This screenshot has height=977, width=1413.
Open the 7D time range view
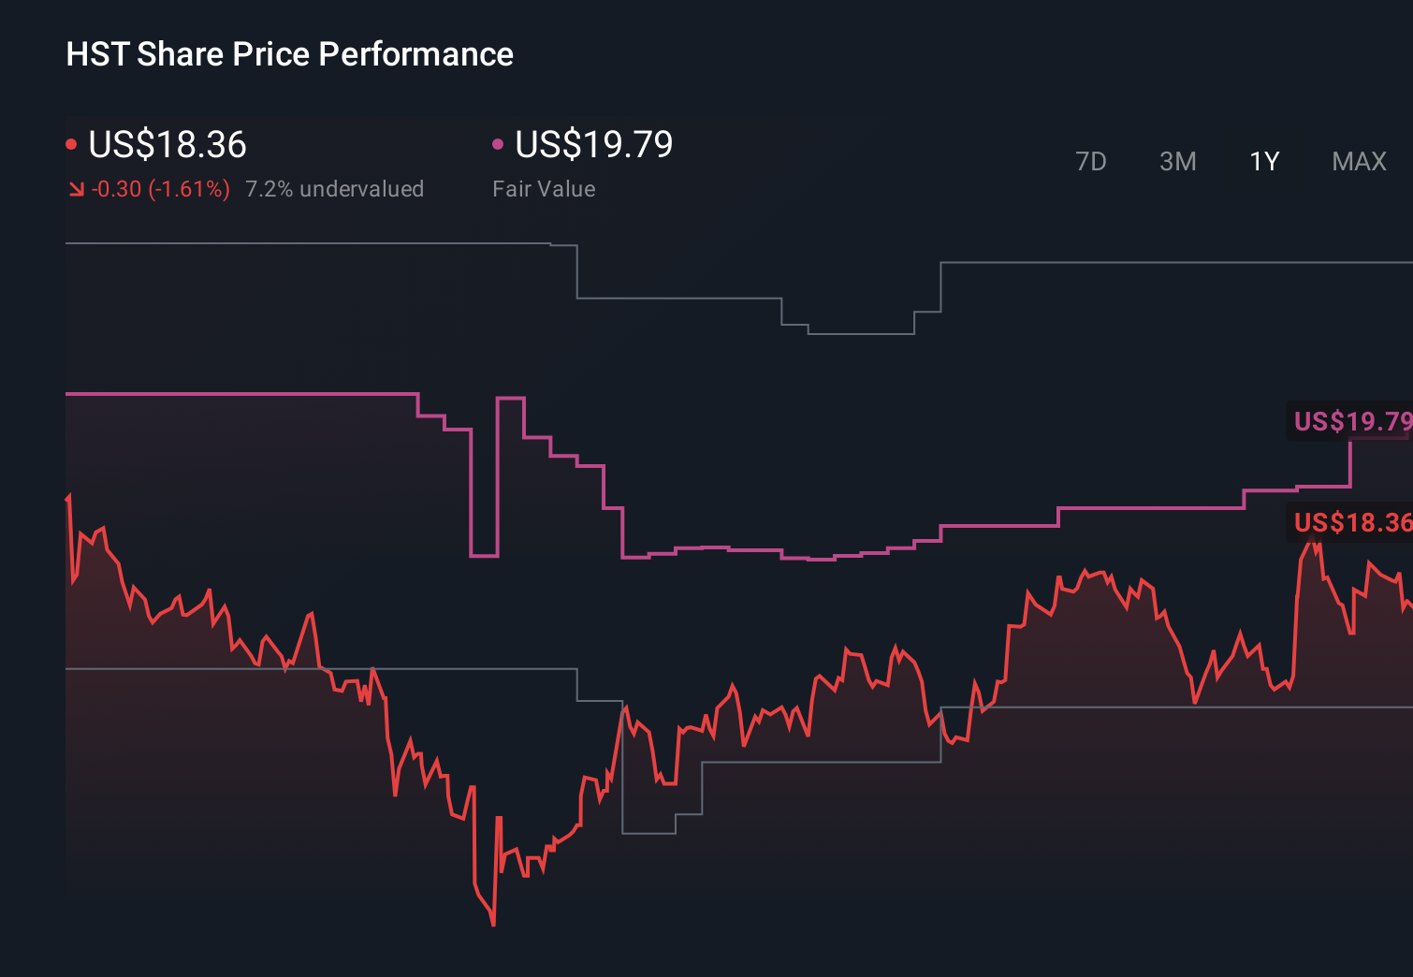1091,161
